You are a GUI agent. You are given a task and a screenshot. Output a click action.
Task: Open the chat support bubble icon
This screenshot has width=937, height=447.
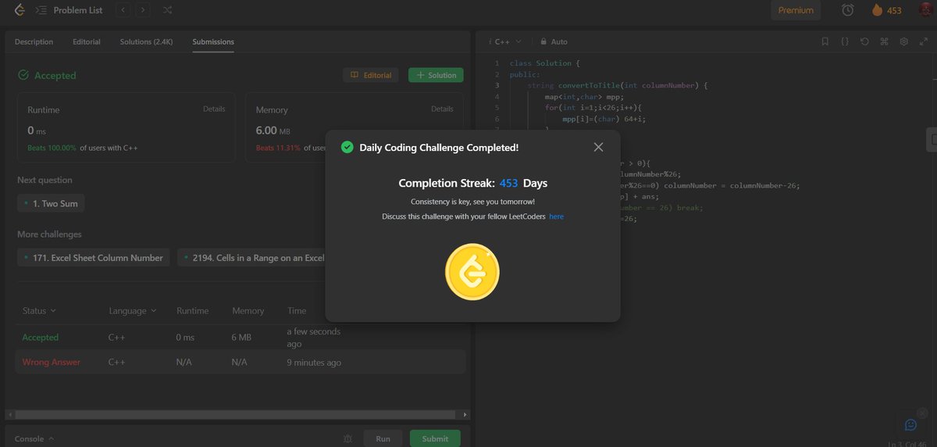[910, 424]
